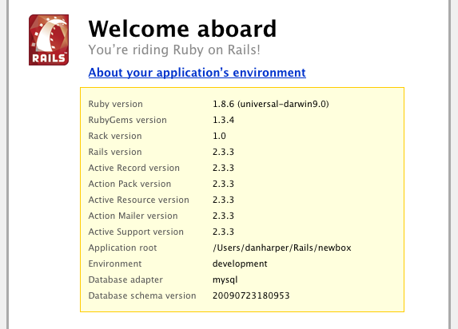Screen dimensions: 458x329
Task: Click the Rails version label
Action: coord(115,152)
